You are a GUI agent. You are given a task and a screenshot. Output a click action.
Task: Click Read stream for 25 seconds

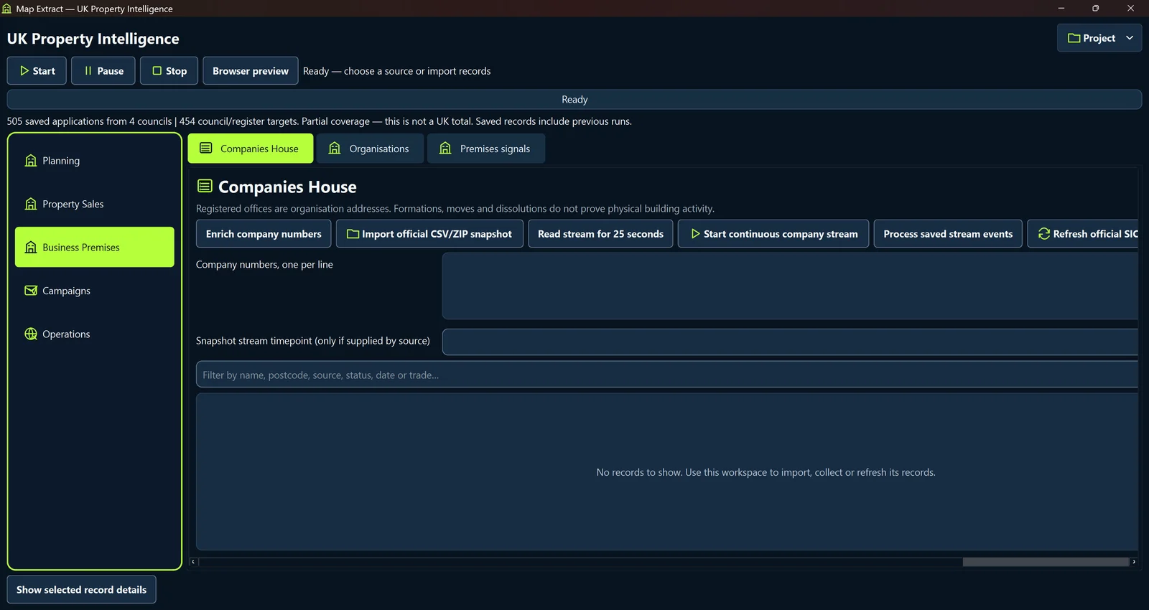tap(600, 234)
